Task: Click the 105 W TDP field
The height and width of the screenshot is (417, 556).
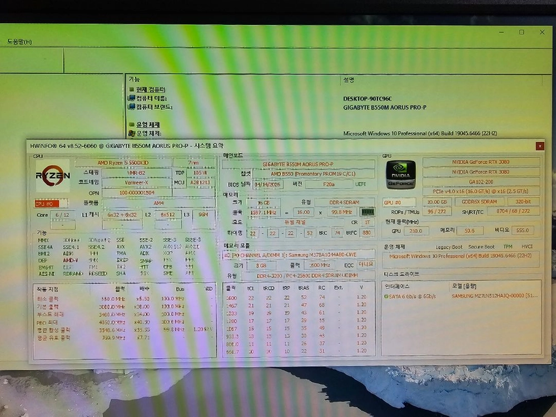Action: [x=200, y=173]
